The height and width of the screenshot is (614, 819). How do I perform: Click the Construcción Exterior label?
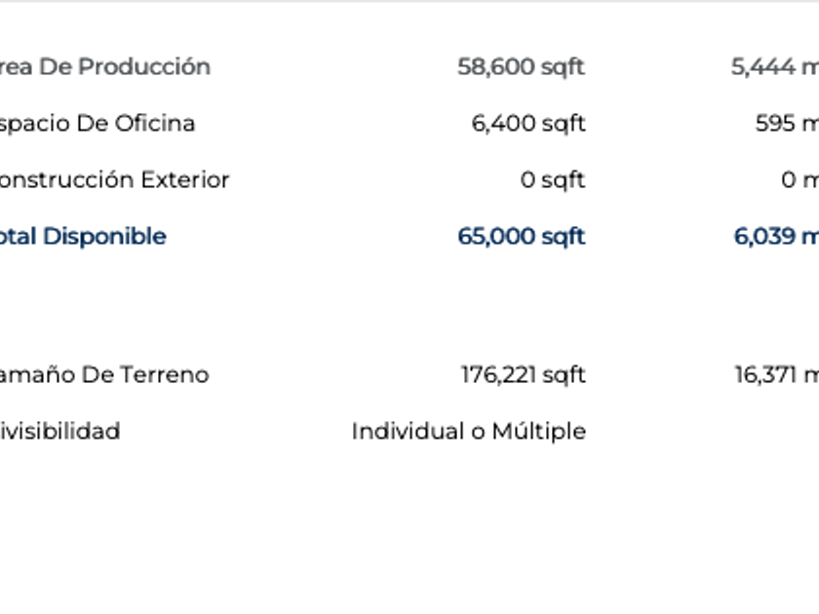coord(114,179)
